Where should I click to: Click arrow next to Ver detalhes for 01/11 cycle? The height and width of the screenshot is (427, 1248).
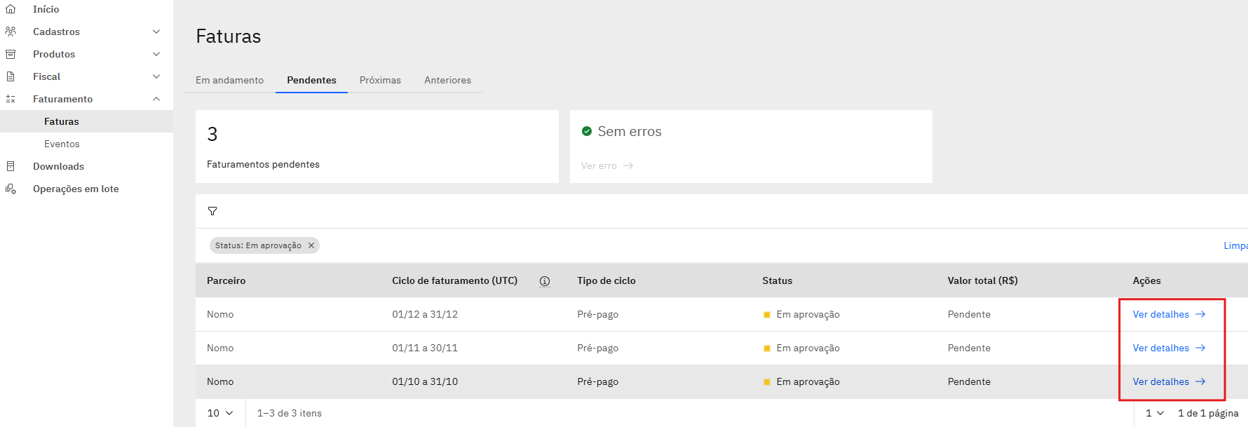pyautogui.click(x=1200, y=348)
